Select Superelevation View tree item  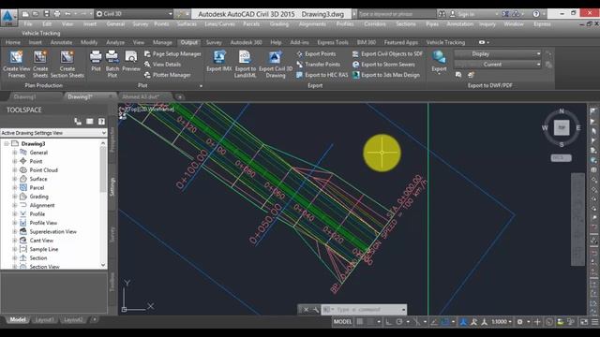pos(53,231)
